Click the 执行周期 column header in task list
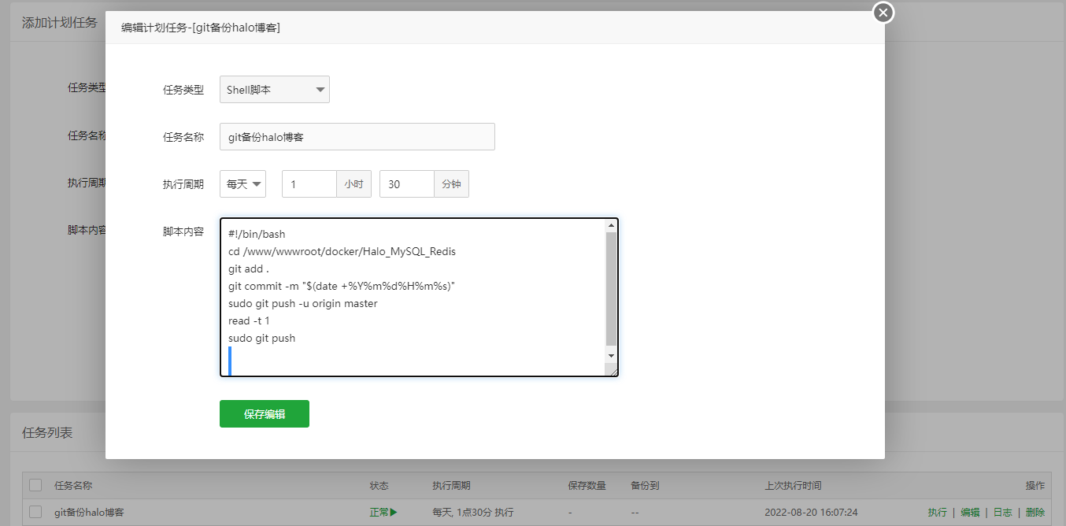This screenshot has height=526, width=1066. coord(451,485)
